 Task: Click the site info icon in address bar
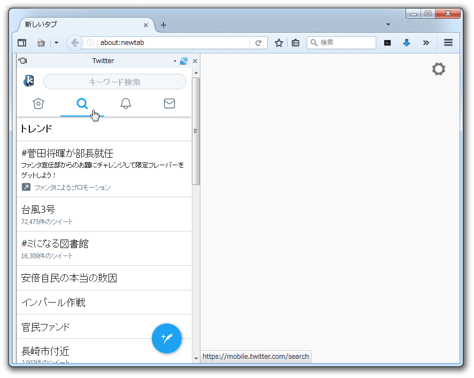[x=90, y=43]
